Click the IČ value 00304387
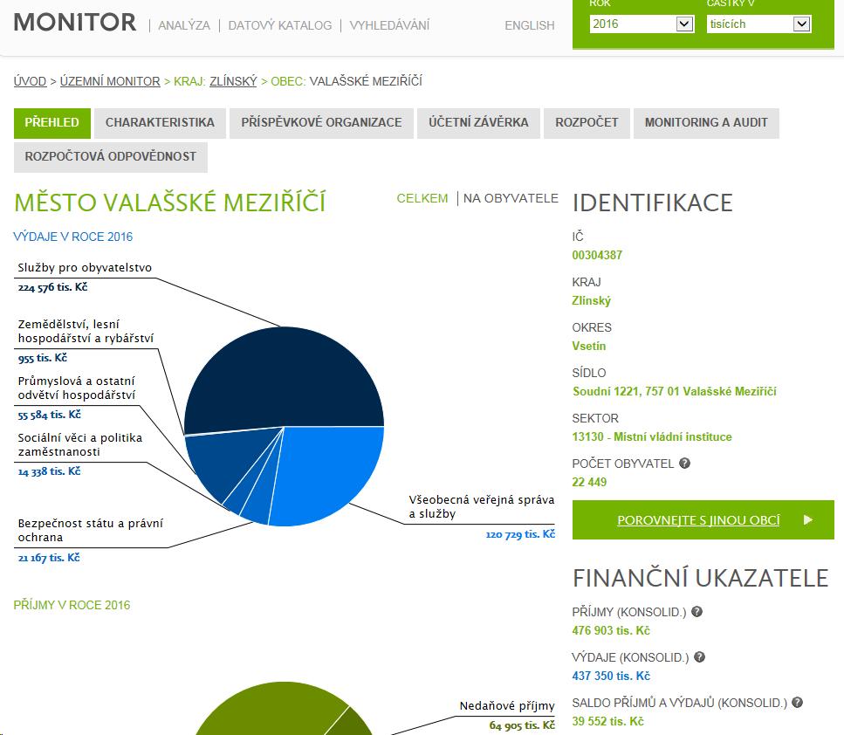The image size is (844, 735). (597, 255)
